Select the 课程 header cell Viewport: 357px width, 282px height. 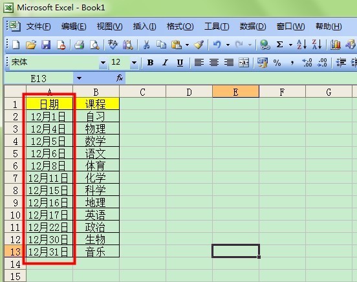[x=96, y=104]
